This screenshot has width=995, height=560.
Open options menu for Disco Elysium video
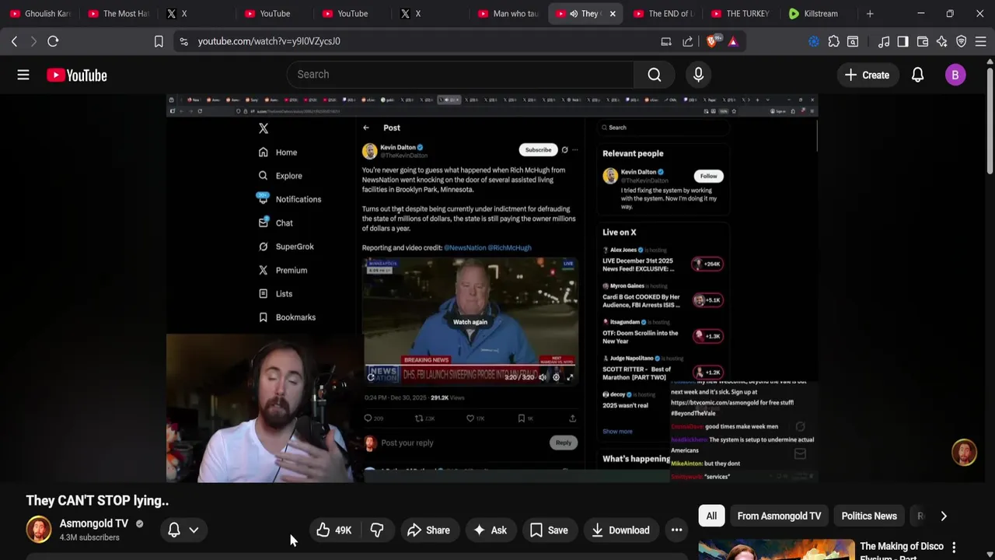pyautogui.click(x=954, y=548)
